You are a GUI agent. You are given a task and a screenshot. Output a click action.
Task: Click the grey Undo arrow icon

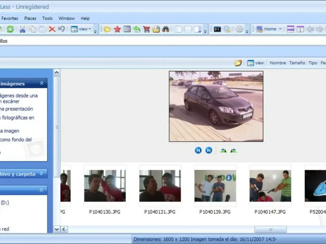coord(62,29)
